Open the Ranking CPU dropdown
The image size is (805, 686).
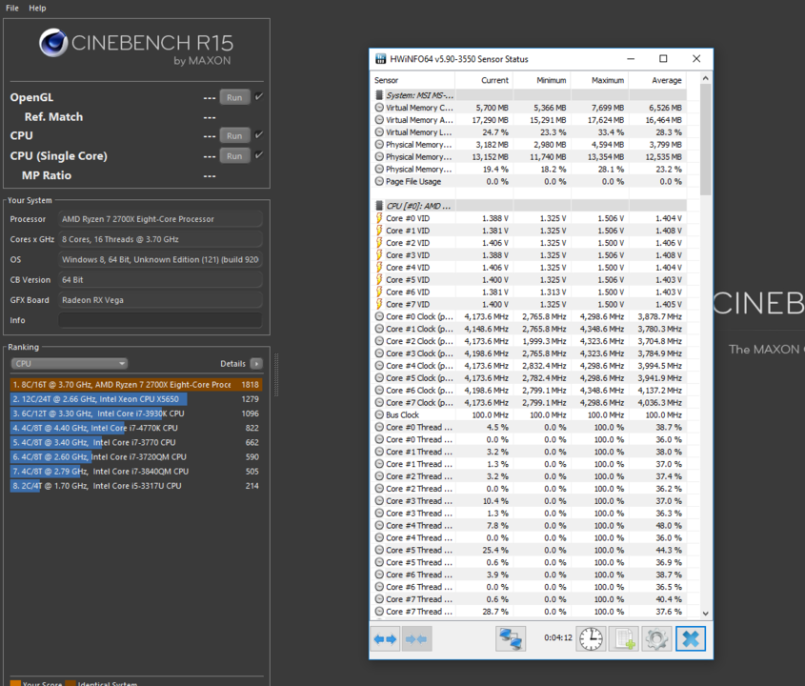pyautogui.click(x=70, y=364)
